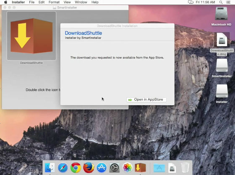Click the DownloadShuttle label under box icon

coord(31,63)
